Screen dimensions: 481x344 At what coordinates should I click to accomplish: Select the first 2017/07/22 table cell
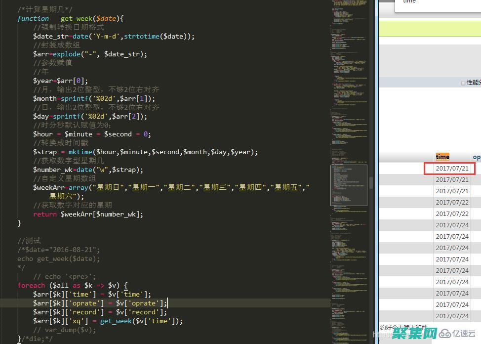(451, 203)
